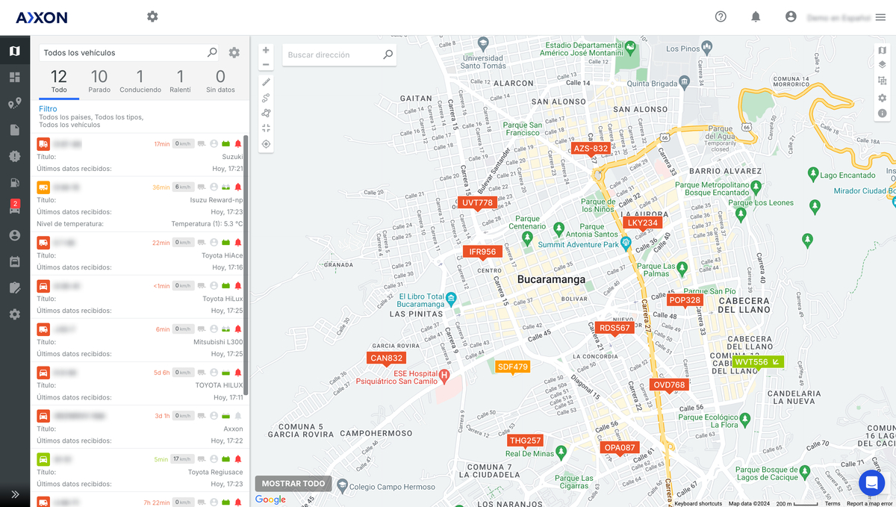Open the drivers section in the sidebar
This screenshot has width=896, height=507.
coord(15,235)
